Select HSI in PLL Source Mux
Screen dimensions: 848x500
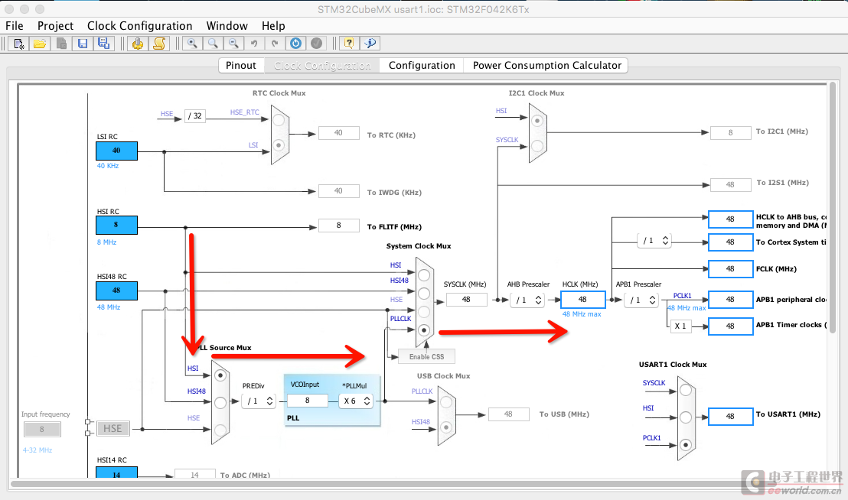[x=220, y=376]
